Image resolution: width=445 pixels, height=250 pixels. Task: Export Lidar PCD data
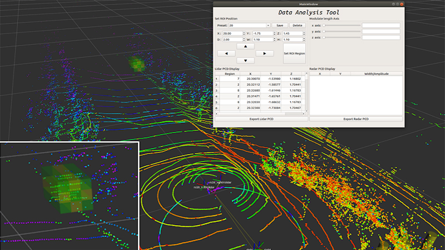261,119
